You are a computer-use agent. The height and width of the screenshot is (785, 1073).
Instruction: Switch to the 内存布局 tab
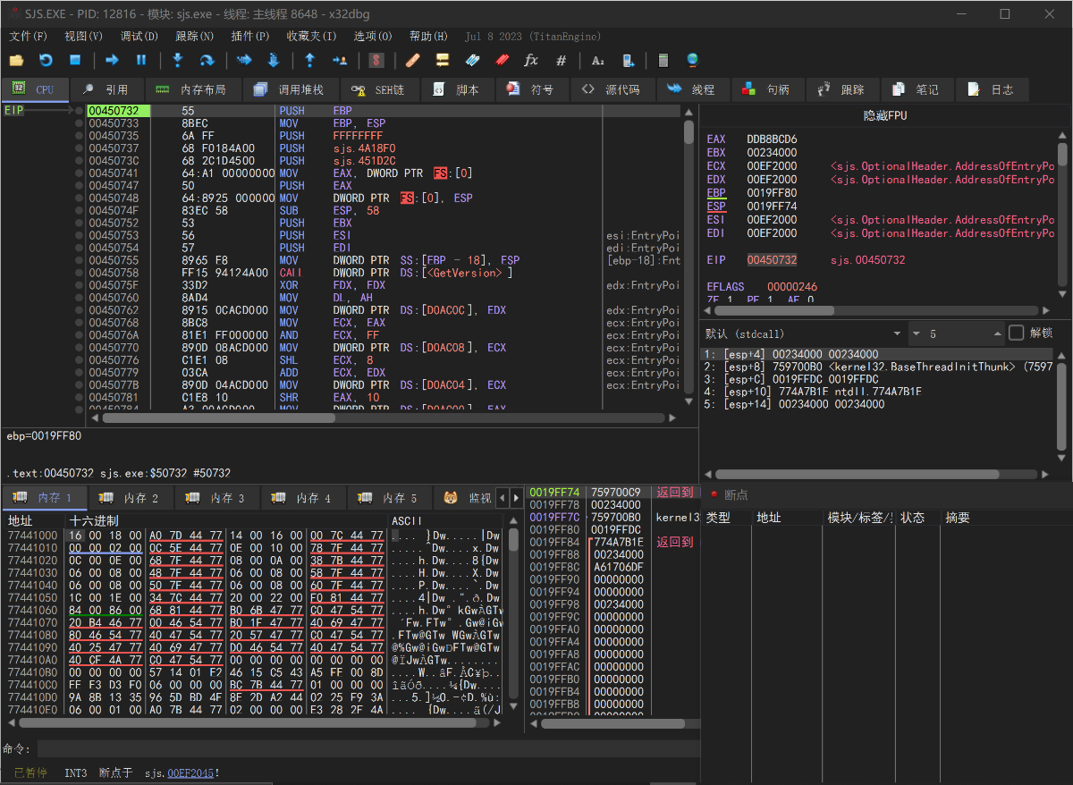(190, 89)
